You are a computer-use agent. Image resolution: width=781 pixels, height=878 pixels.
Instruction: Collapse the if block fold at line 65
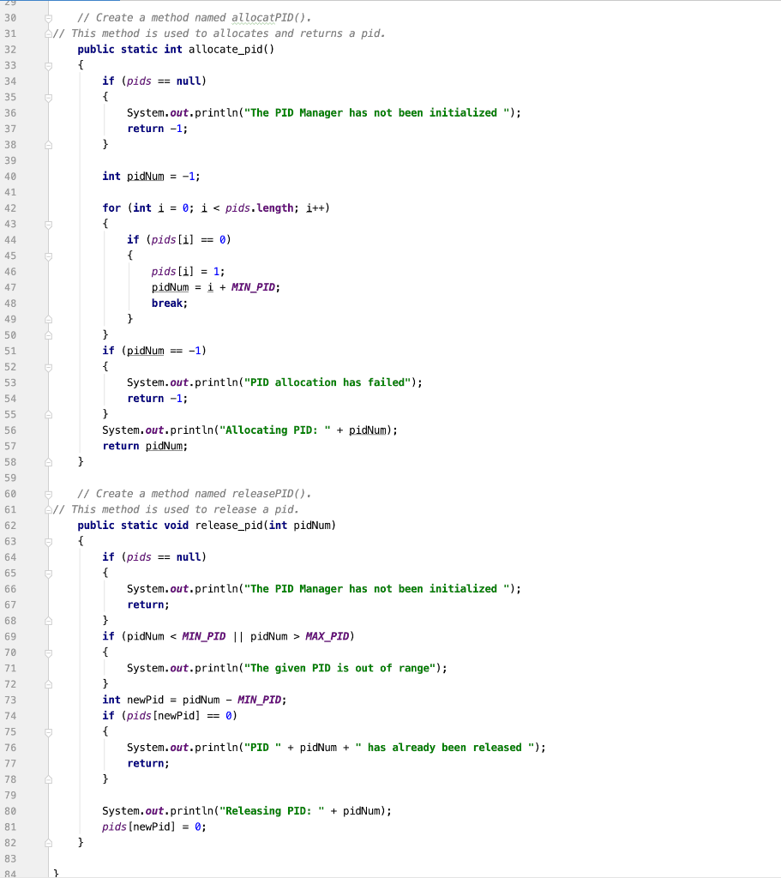click(x=48, y=573)
